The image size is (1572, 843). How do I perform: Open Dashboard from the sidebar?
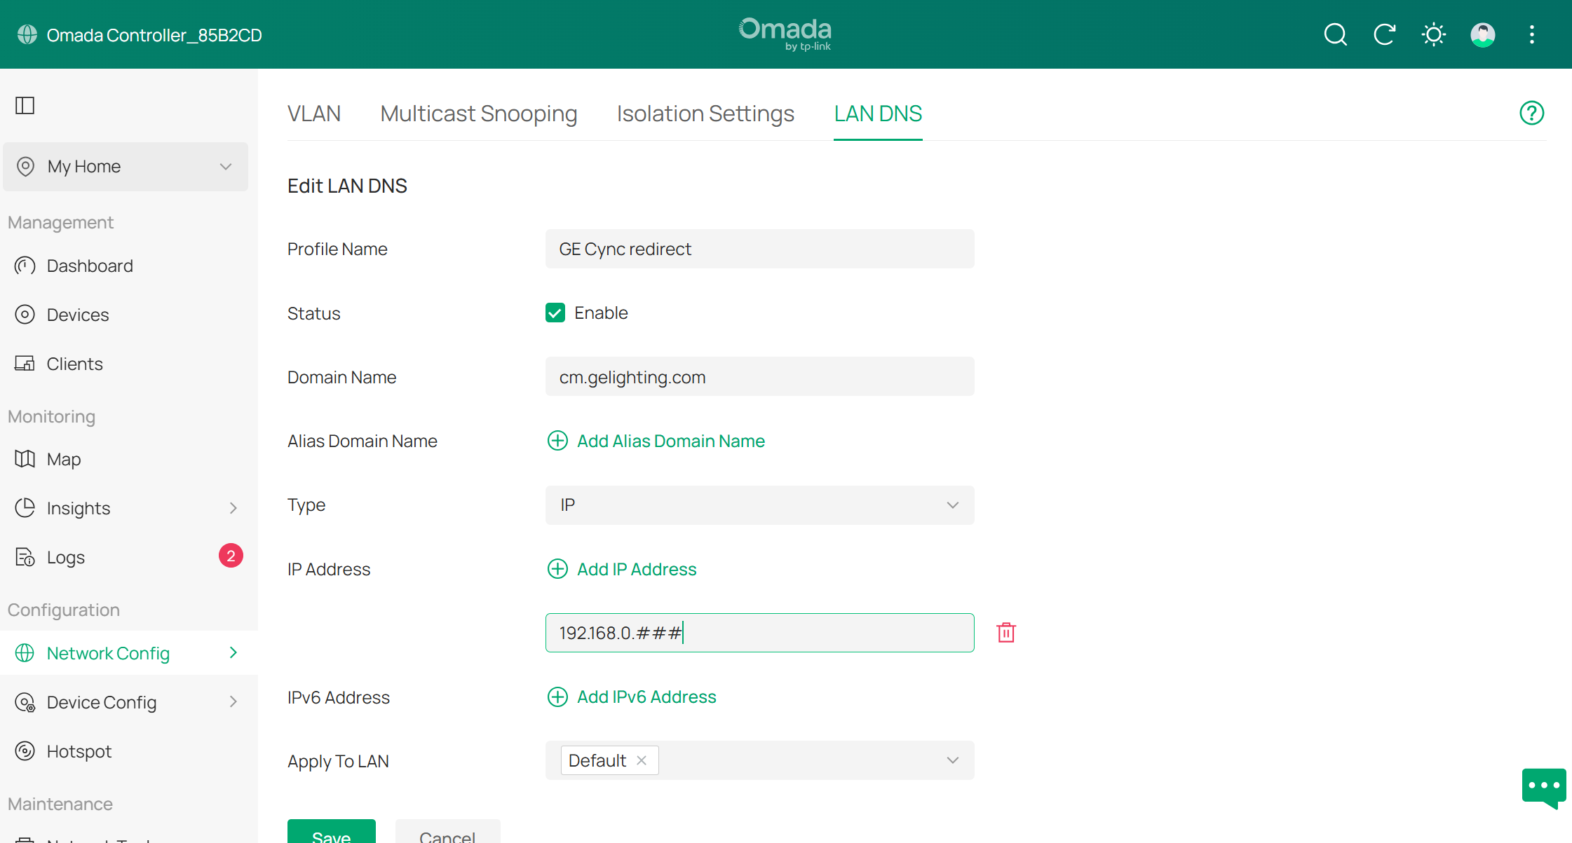tap(90, 266)
